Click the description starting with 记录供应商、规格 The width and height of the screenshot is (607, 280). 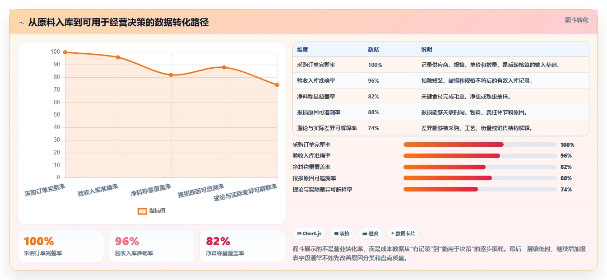[x=491, y=65]
